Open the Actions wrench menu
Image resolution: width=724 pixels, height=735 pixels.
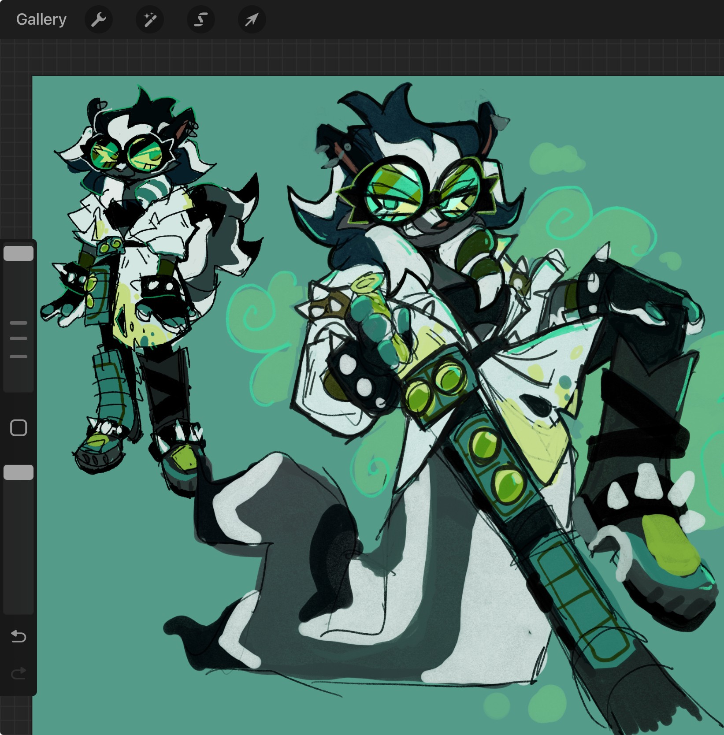click(99, 19)
